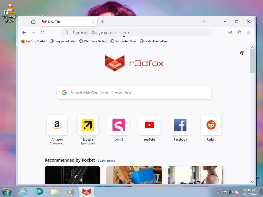263x197 pixels.
Task: Click the r3dfox logo
Action: click(x=134, y=63)
